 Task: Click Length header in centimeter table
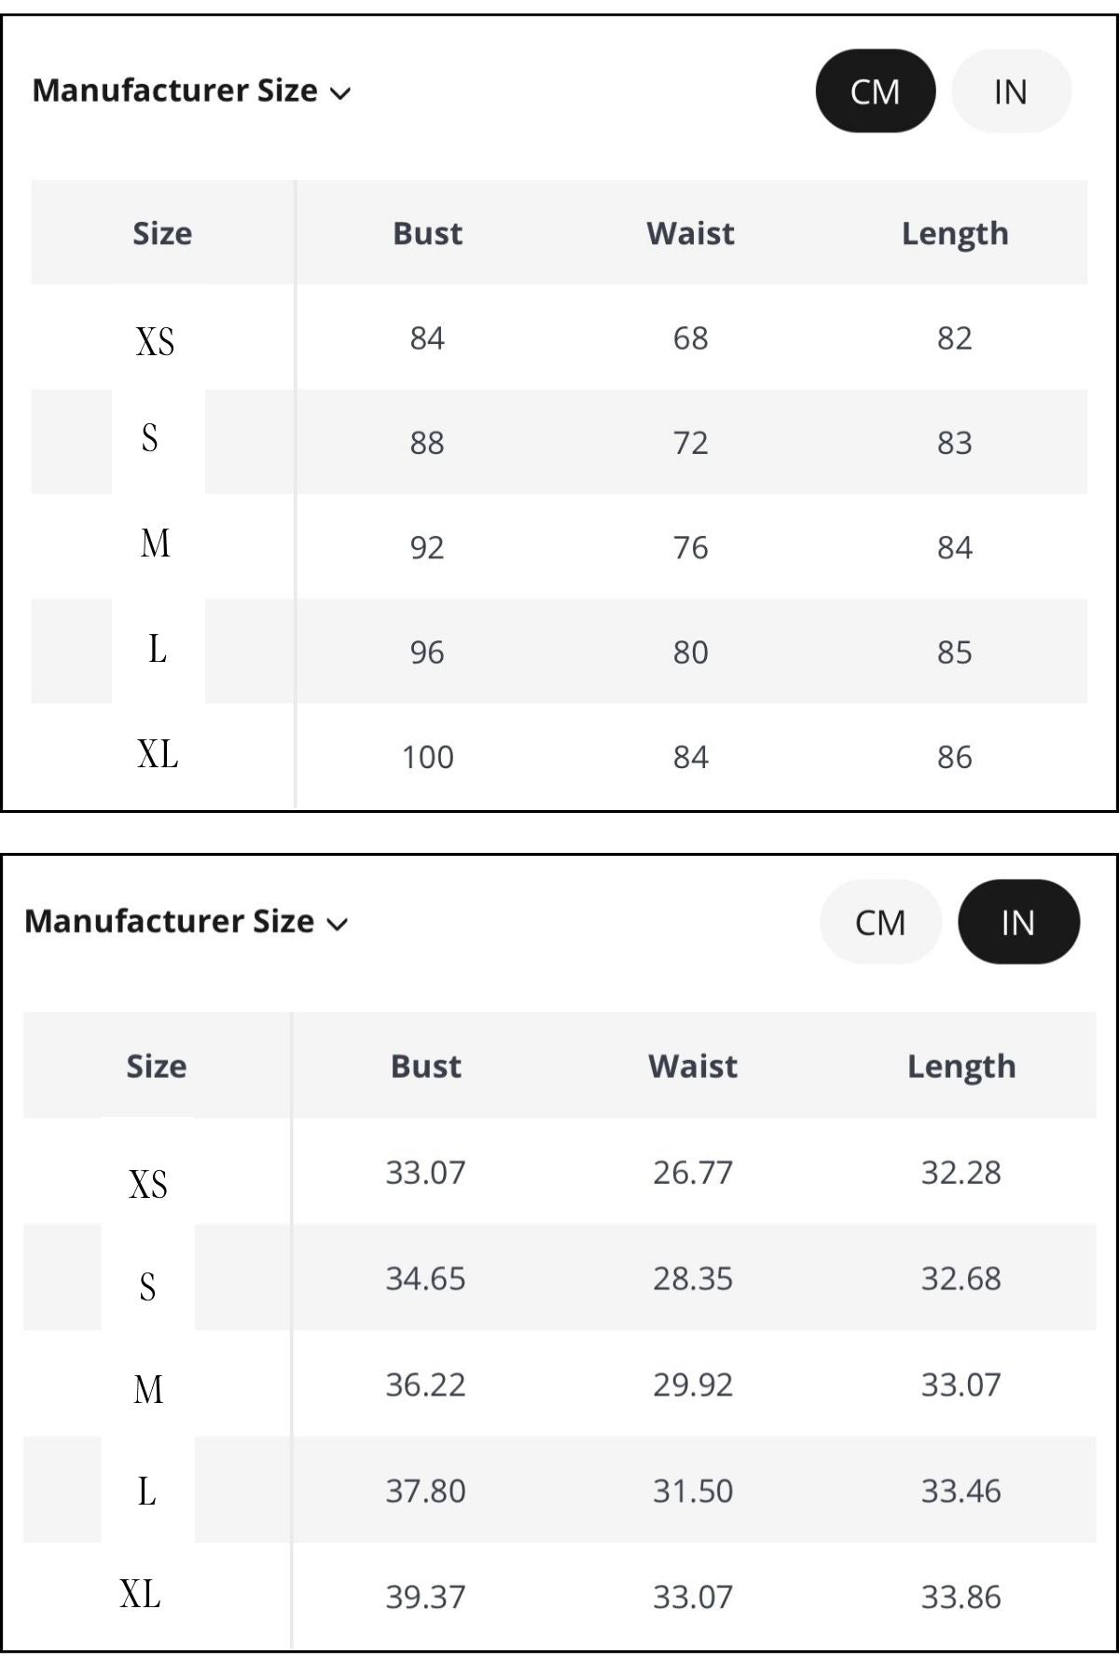point(955,233)
